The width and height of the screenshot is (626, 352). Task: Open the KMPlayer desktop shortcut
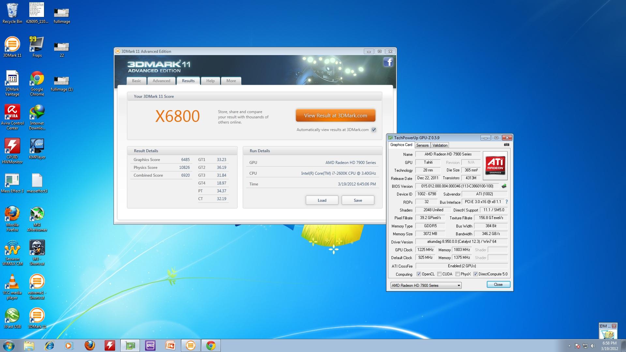pyautogui.click(x=37, y=149)
